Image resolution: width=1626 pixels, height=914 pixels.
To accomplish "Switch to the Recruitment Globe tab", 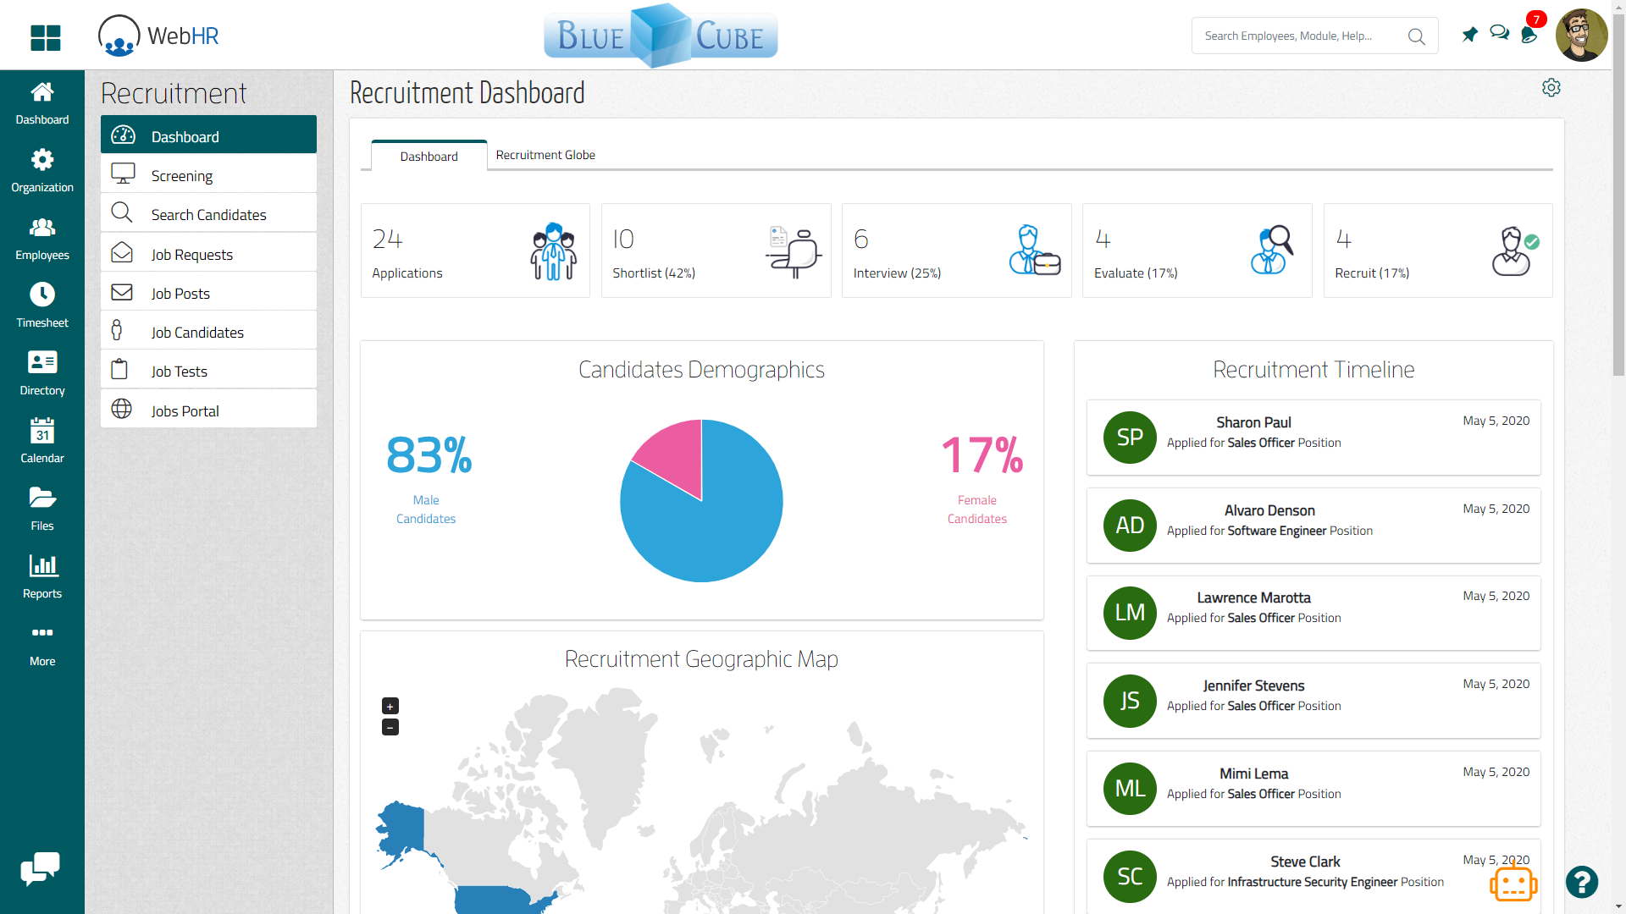I will (x=545, y=155).
